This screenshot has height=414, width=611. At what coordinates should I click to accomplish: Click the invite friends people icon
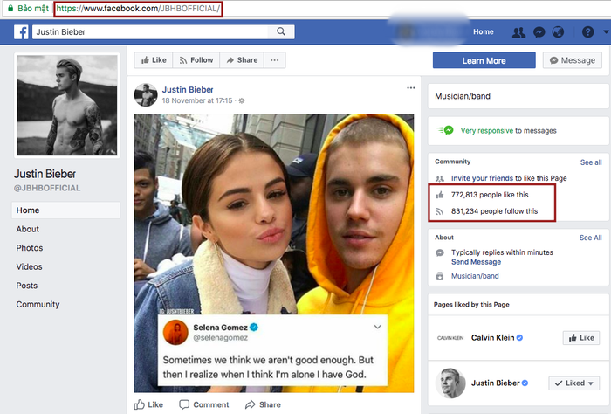tap(440, 178)
